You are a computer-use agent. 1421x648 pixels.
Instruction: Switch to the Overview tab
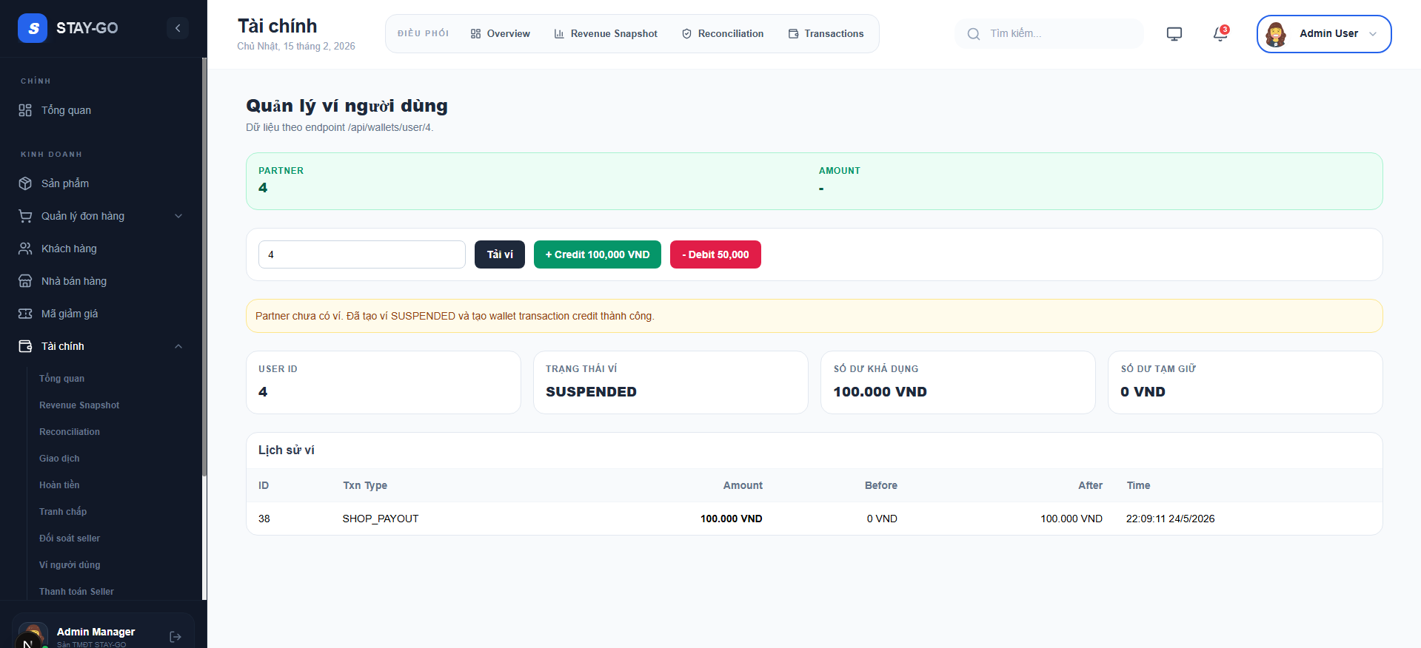tap(501, 34)
